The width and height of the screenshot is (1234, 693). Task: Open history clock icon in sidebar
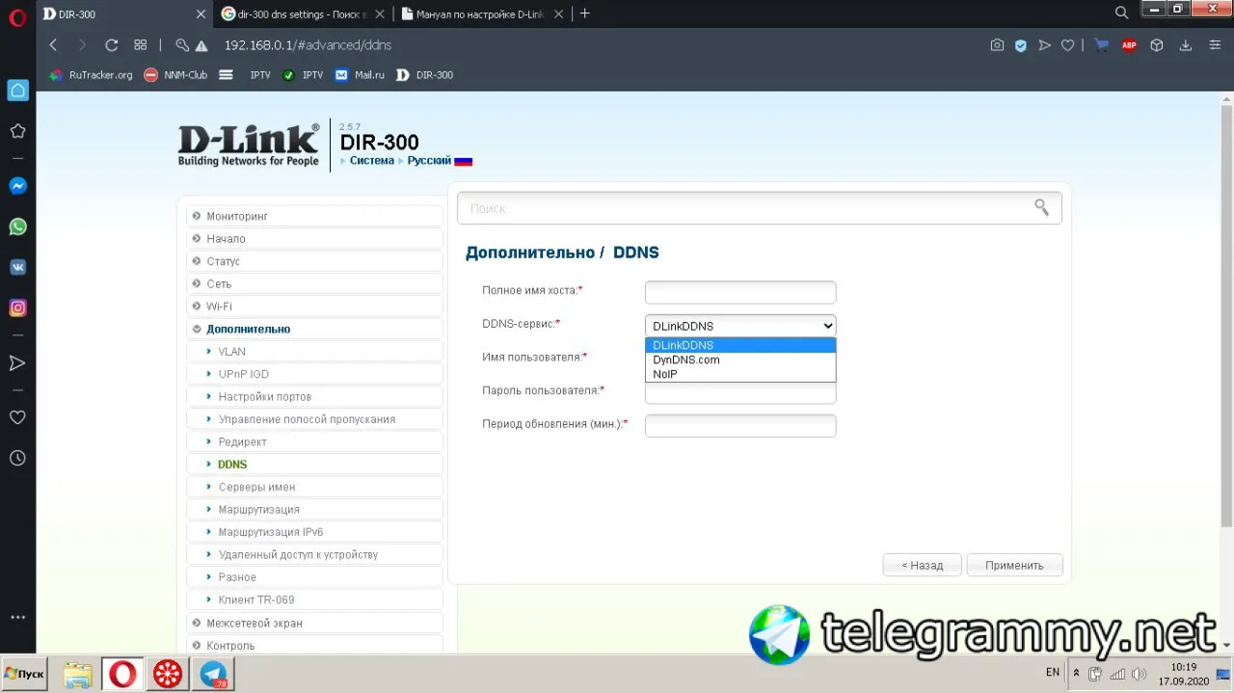[17, 459]
